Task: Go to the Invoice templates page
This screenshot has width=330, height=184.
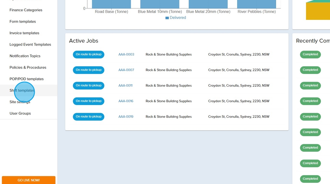Action: (x=24, y=33)
